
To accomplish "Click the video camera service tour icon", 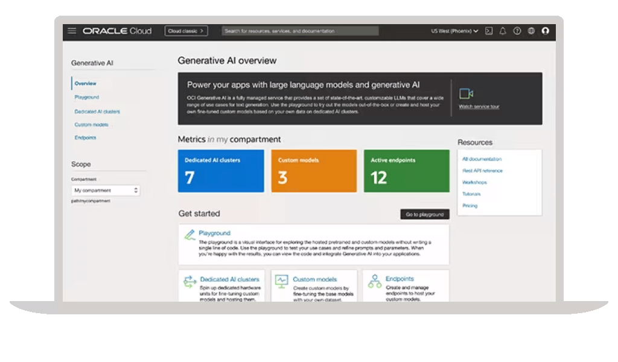I will 466,94.
